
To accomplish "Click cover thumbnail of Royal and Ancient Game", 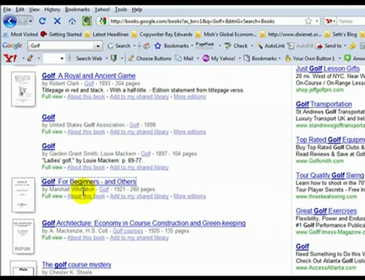I will click(x=23, y=89).
